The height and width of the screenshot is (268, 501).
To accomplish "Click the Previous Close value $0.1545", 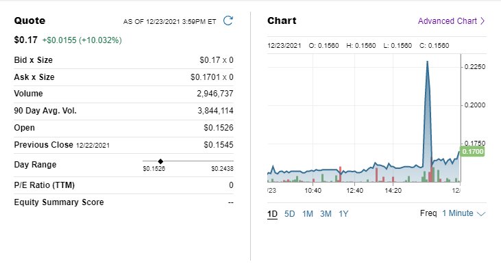I will pyautogui.click(x=219, y=145).
